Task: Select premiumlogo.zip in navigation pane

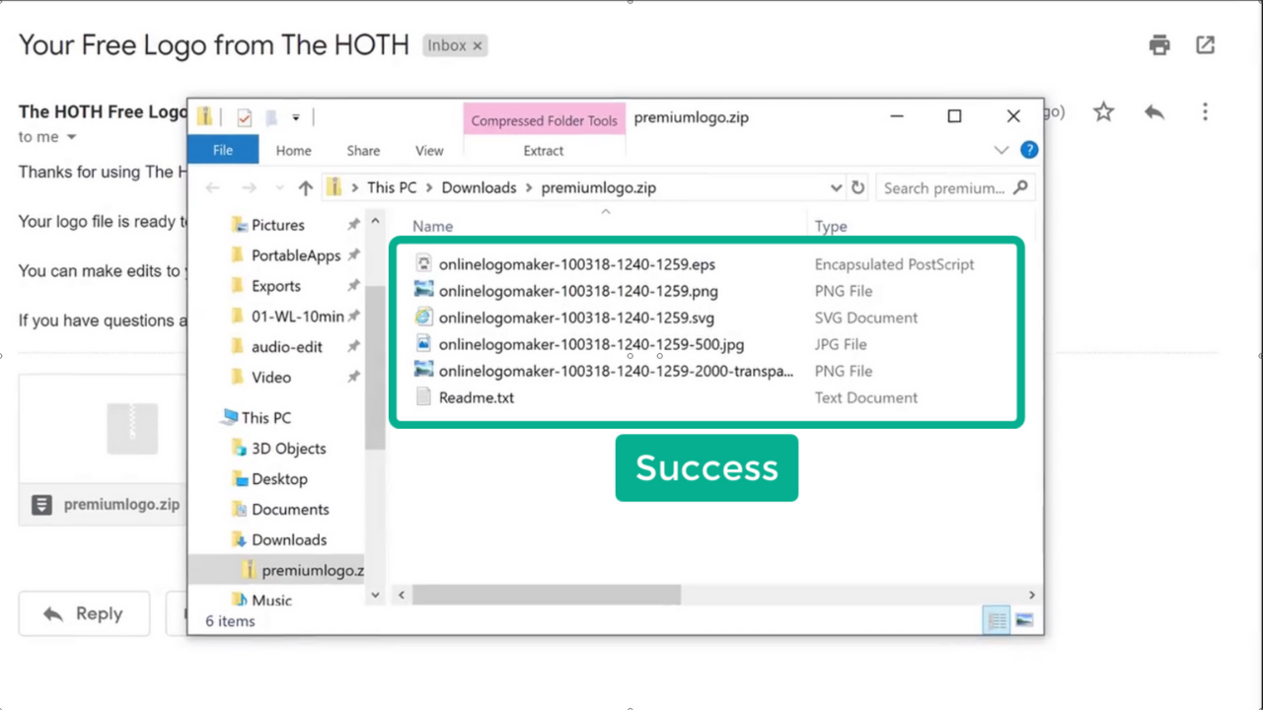Action: (x=313, y=570)
